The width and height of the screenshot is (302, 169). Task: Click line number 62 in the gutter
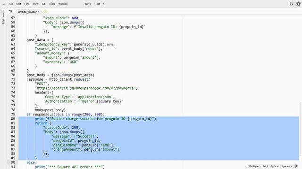click(x=13, y=40)
